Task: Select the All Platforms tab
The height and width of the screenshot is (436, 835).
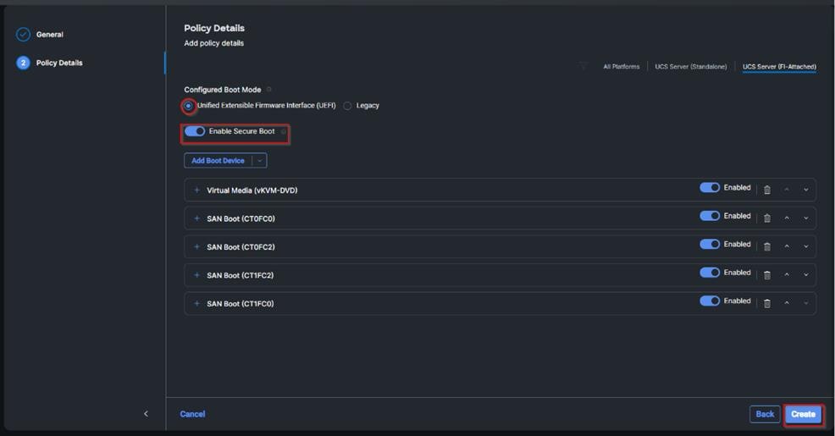Action: click(x=621, y=67)
